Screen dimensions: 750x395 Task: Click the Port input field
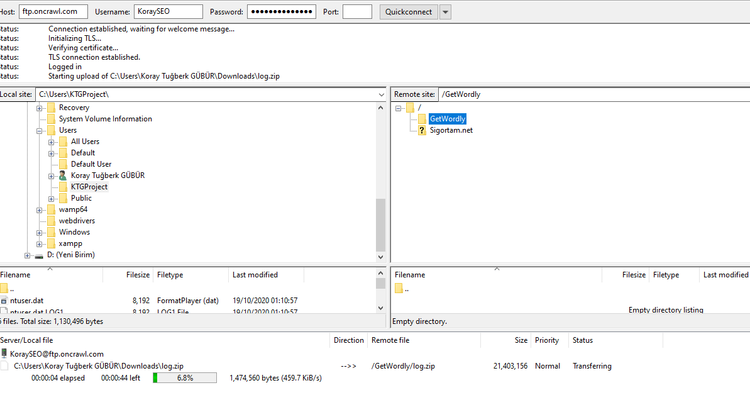pos(357,11)
